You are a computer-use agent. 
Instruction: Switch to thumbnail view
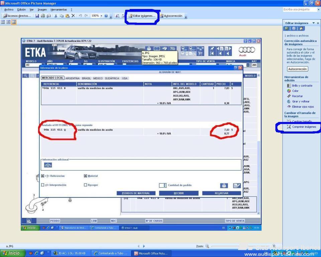(3, 22)
